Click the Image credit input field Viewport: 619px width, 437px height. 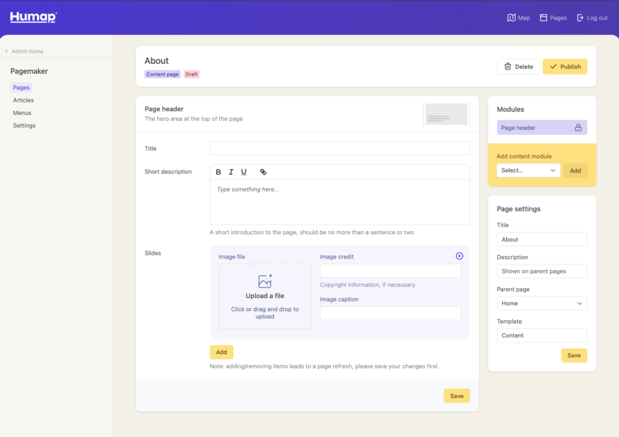click(x=390, y=271)
